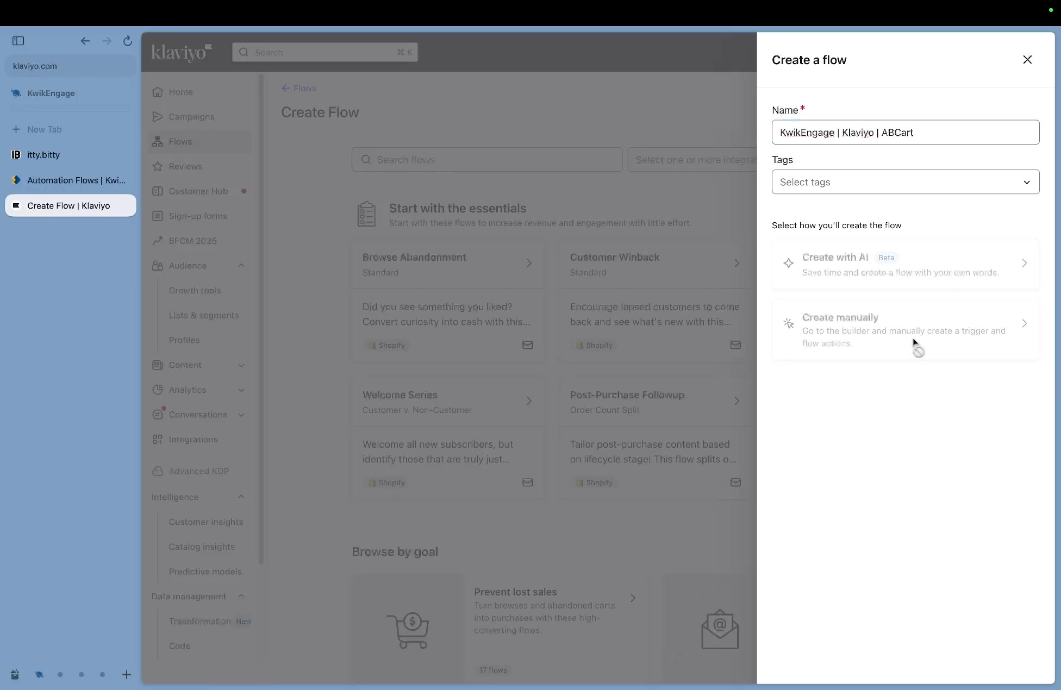1061x690 pixels.
Task: Open Transformation under Data management
Action: 200,621
